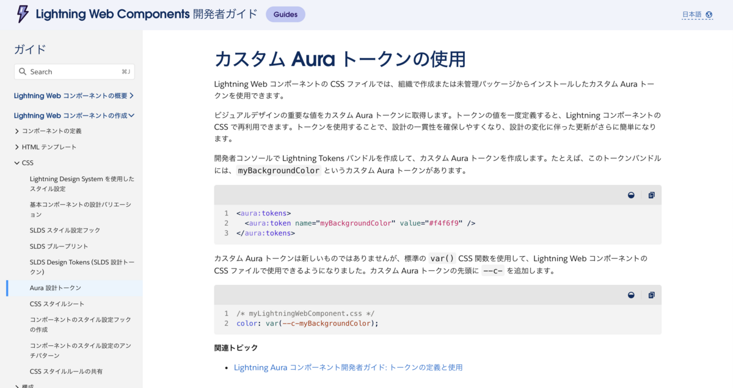Expand Lightning Web コンポーネントの概要 section

[x=74, y=96]
